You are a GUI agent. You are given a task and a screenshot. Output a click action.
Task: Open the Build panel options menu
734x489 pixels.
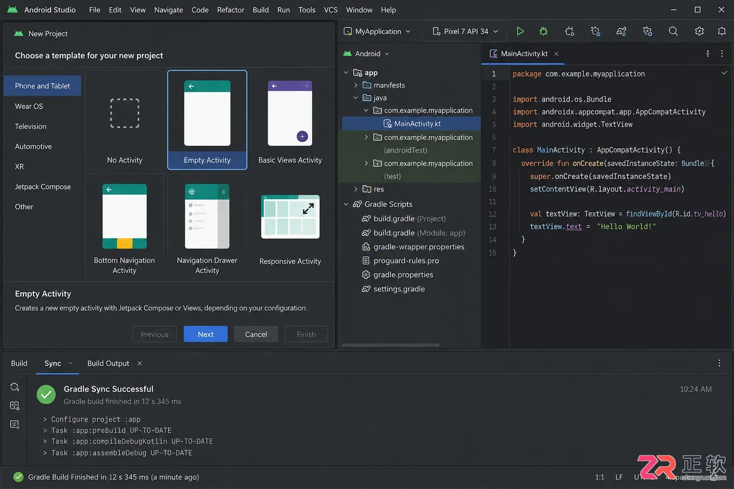(x=719, y=363)
